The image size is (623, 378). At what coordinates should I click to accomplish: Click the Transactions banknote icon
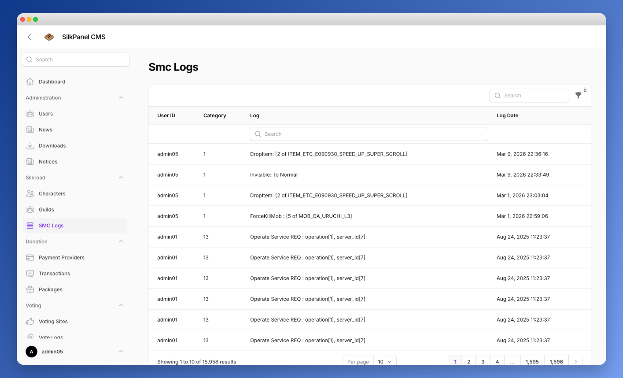[x=30, y=274]
